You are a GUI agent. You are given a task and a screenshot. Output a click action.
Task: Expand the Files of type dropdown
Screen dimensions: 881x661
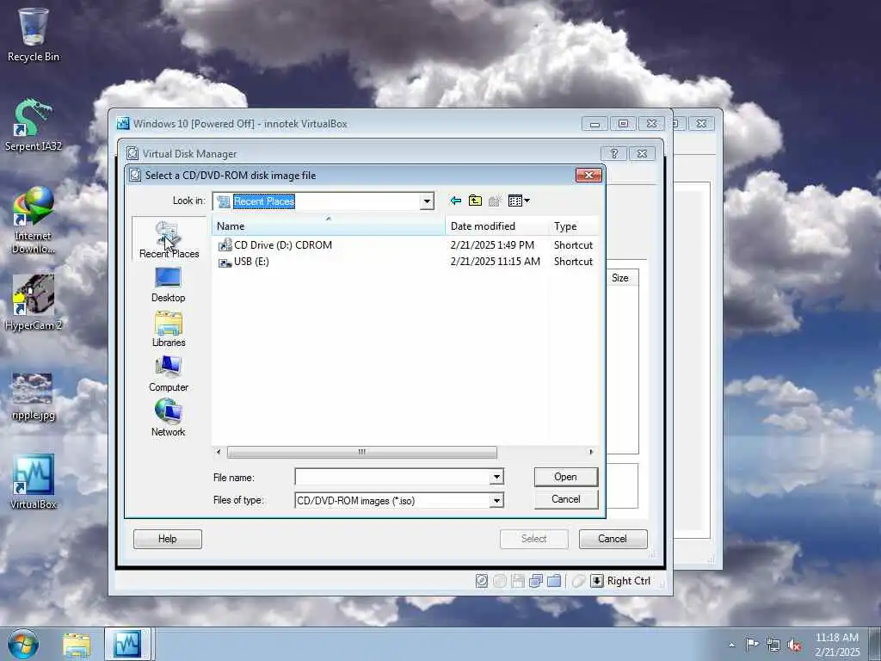point(496,500)
